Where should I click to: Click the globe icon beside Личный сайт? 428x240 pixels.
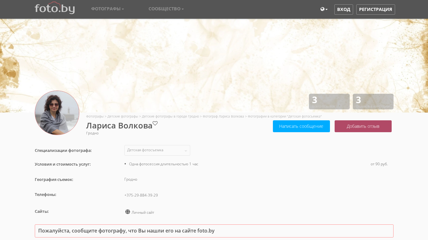coord(128,212)
